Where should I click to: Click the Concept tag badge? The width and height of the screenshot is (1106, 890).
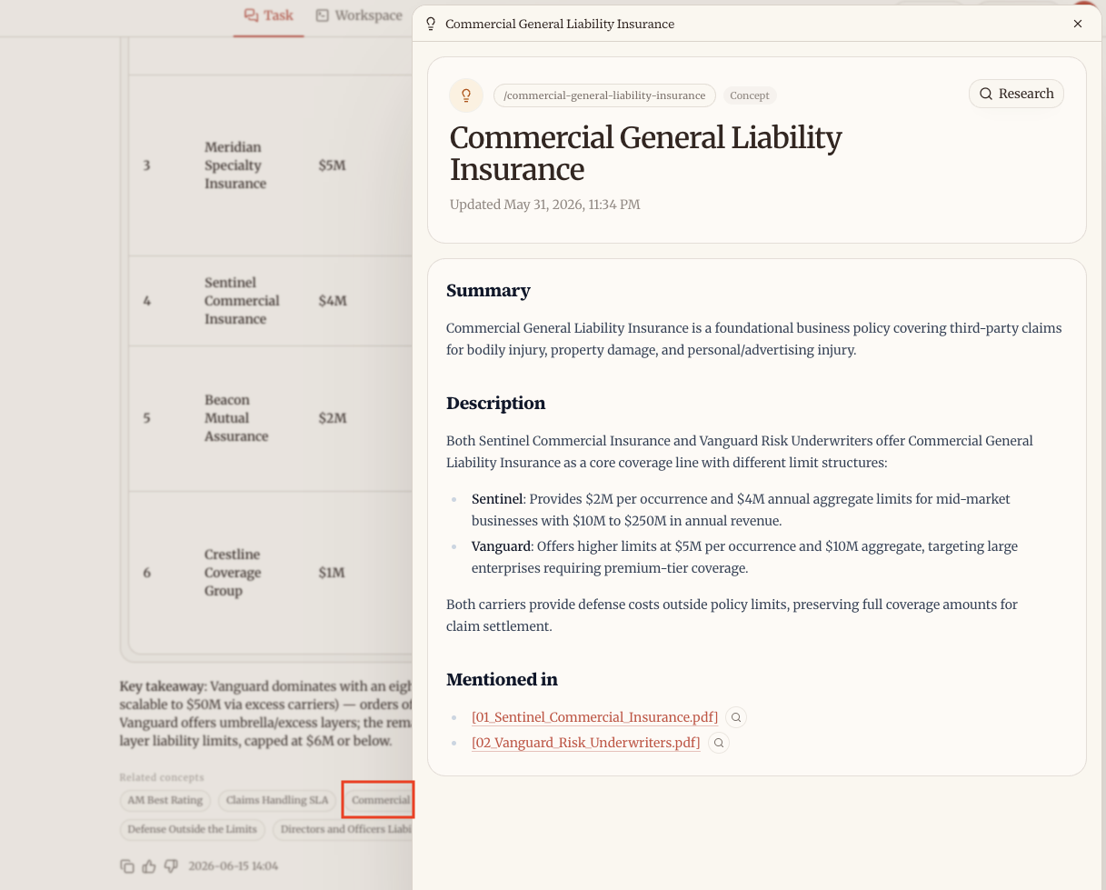(750, 95)
